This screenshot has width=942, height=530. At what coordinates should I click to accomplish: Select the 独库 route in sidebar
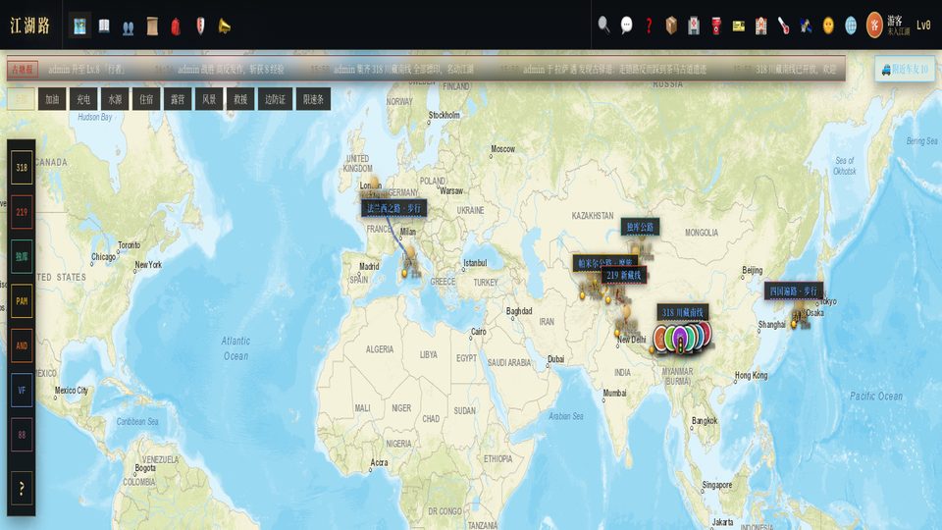(22, 256)
